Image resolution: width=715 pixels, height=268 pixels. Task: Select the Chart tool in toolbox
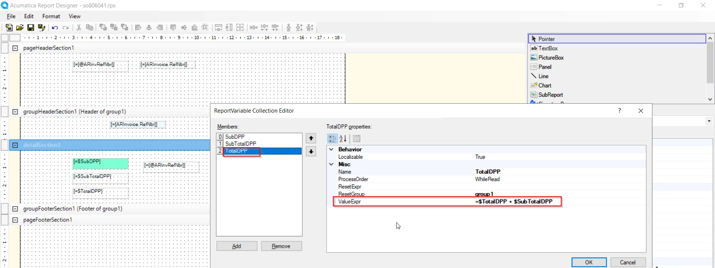(617, 85)
